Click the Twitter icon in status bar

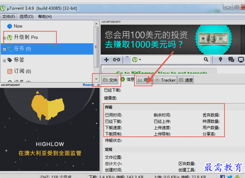230,177
